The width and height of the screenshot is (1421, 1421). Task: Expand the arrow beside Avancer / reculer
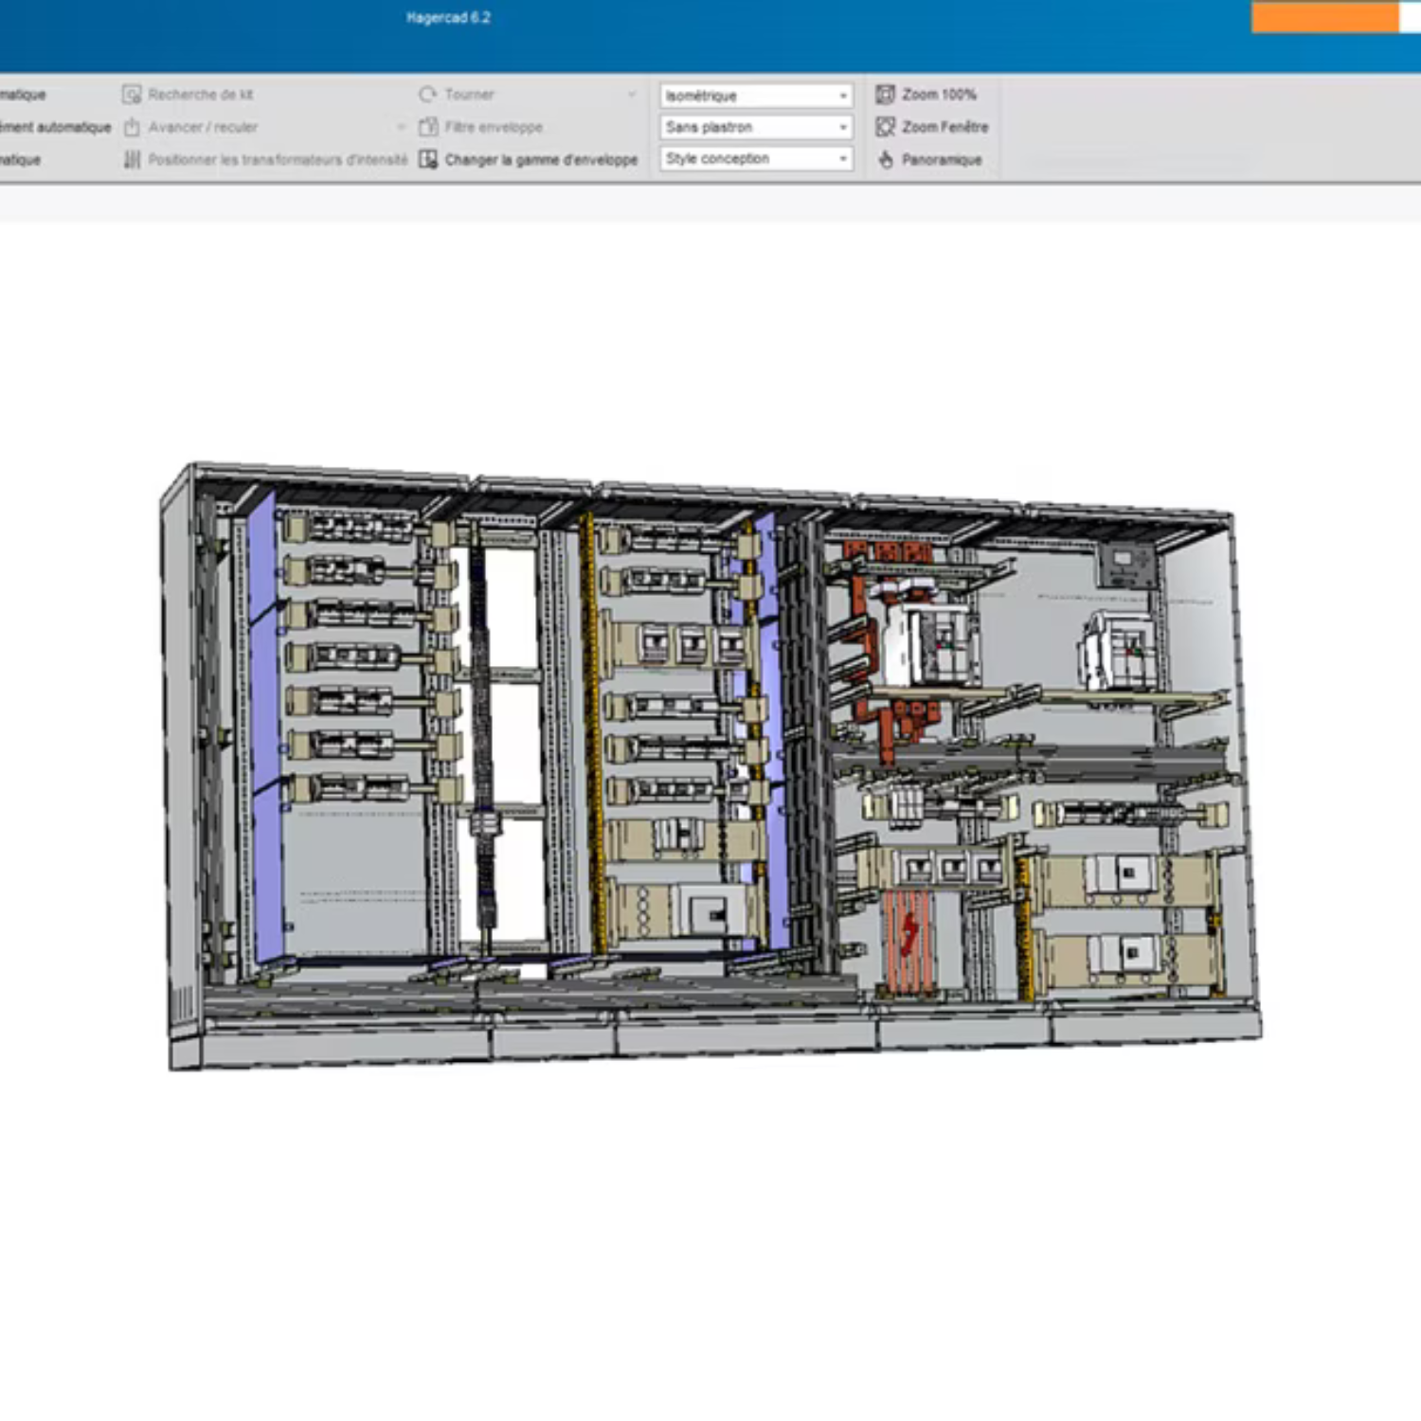coord(402,127)
